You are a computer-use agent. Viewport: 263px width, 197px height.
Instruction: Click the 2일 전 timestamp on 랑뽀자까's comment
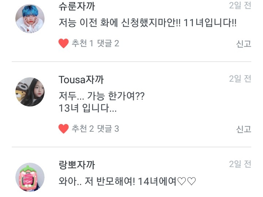[240, 164]
